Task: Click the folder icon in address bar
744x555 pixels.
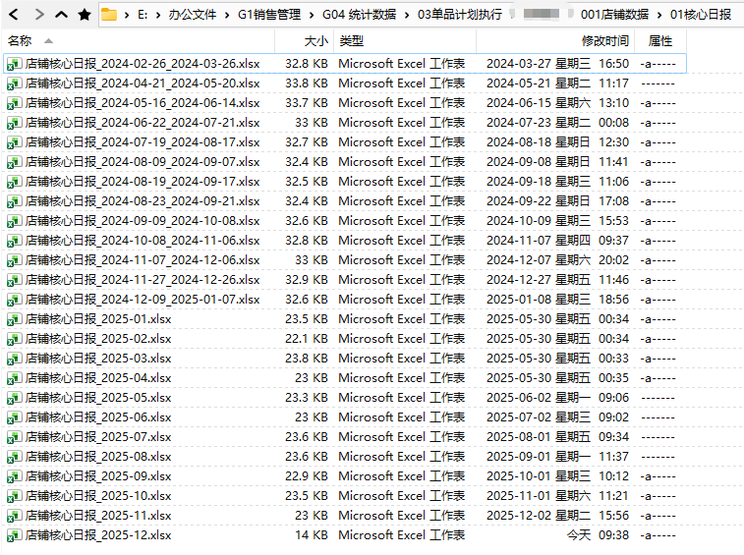Action: coord(109,15)
